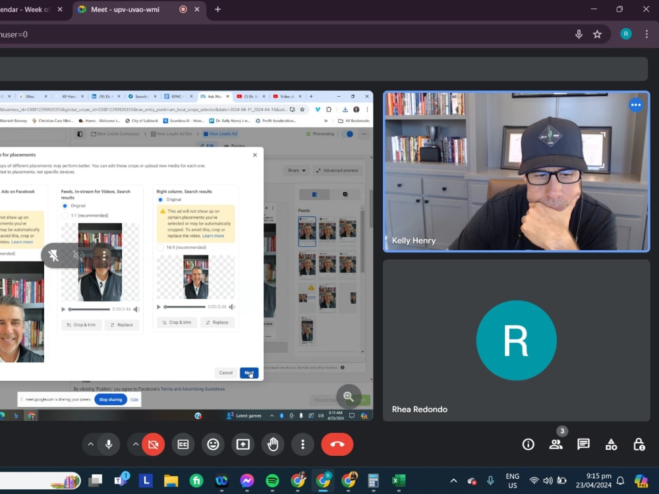Viewport: 659px width, 494px height.
Task: Select Original radio under Feeds, In-stream
Action: pos(65,206)
